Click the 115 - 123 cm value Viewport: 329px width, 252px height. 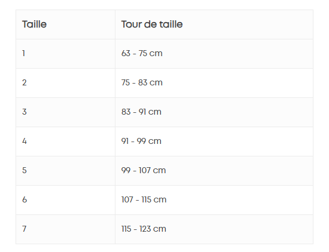point(144,229)
